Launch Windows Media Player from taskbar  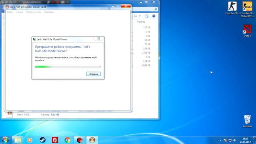[x=30, y=140]
